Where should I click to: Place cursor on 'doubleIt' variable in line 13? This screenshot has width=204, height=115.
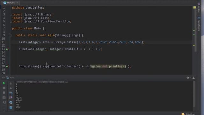pos(71,49)
